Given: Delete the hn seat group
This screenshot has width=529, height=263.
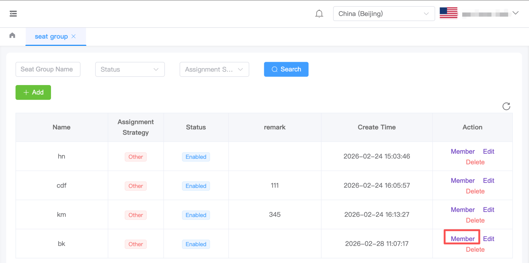Looking at the screenshot, I should pos(475,162).
